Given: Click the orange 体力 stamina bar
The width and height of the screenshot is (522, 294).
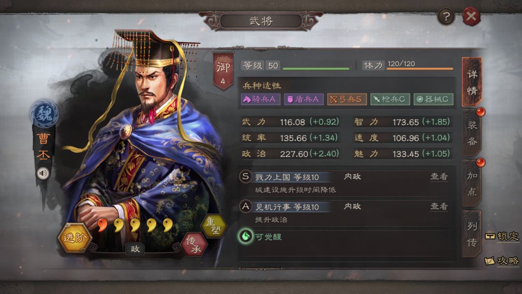Looking at the screenshot, I should click(420, 68).
